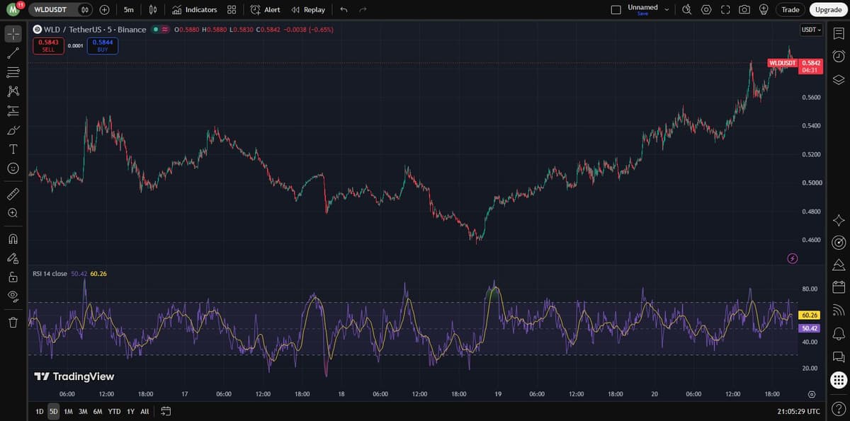Toggle magnet mode for drawings
850x421 pixels.
coord(13,238)
